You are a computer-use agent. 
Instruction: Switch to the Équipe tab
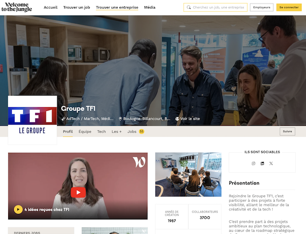click(x=85, y=132)
